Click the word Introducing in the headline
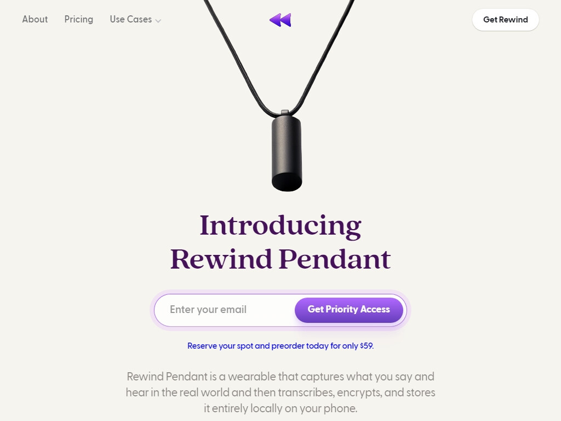 [x=280, y=225]
